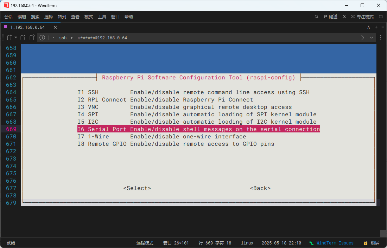Click the session info circle icon
The width and height of the screenshot is (387, 248).
click(42, 38)
